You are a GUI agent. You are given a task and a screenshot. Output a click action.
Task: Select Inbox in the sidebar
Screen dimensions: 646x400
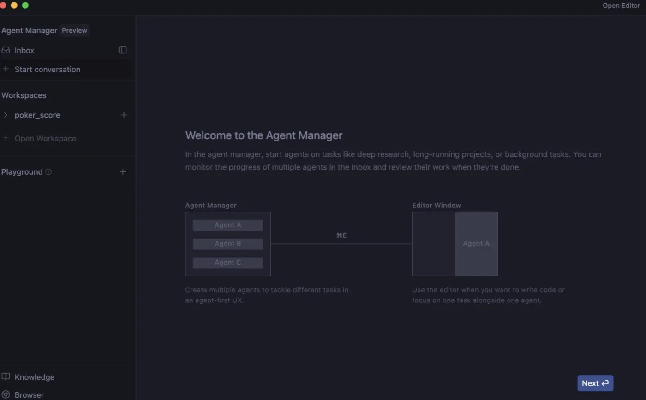tap(24, 50)
